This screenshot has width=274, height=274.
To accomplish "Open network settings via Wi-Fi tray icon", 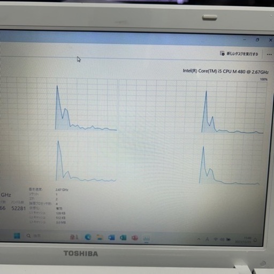I will [216, 239].
